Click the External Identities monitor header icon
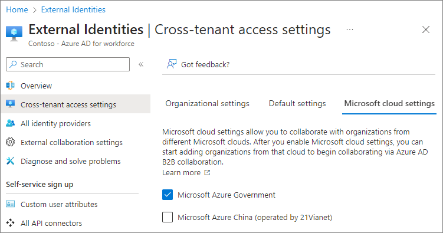 (14, 34)
